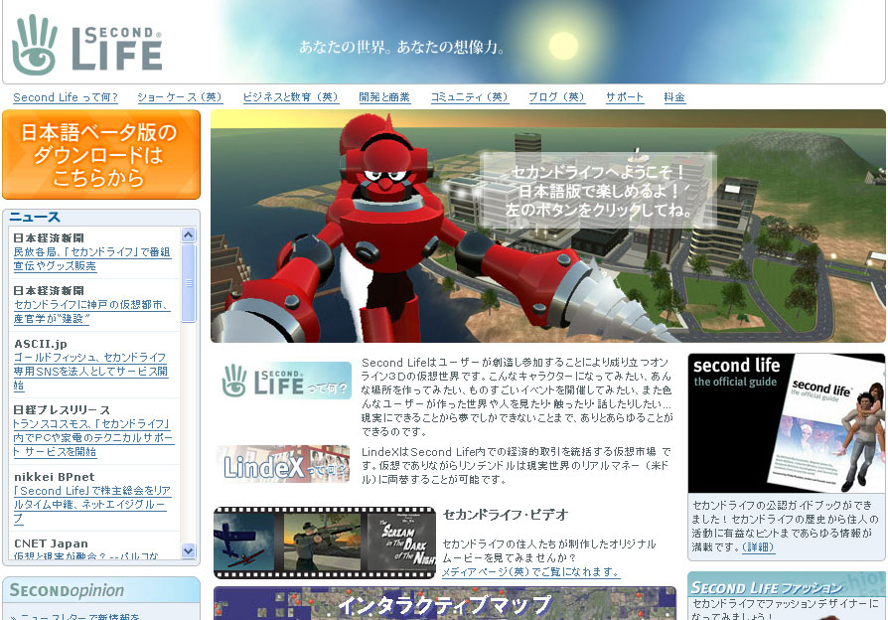Open ブログ（英） in the navigation bar
888x620 pixels.
(x=556, y=97)
